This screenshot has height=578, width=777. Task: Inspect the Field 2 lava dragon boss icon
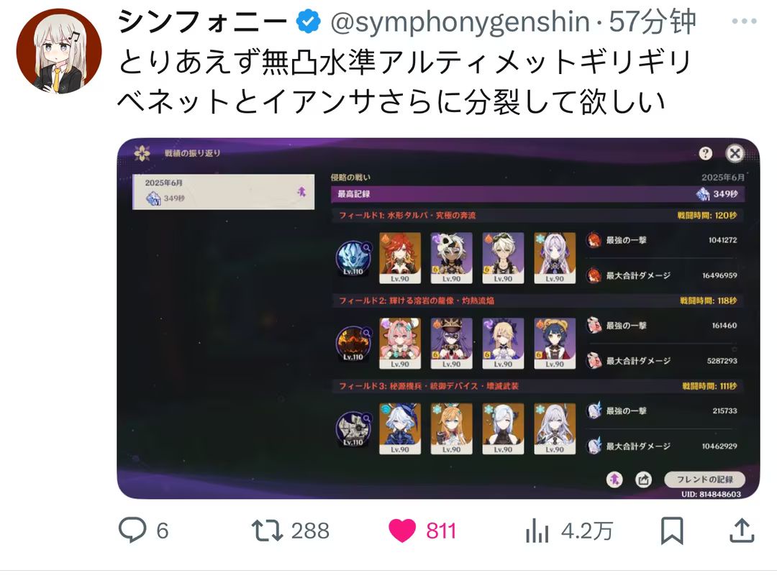353,343
